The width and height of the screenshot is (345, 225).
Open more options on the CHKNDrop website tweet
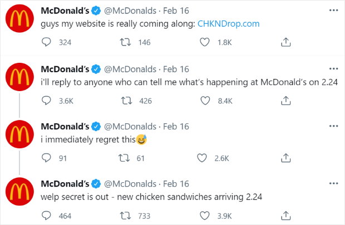coord(333,11)
